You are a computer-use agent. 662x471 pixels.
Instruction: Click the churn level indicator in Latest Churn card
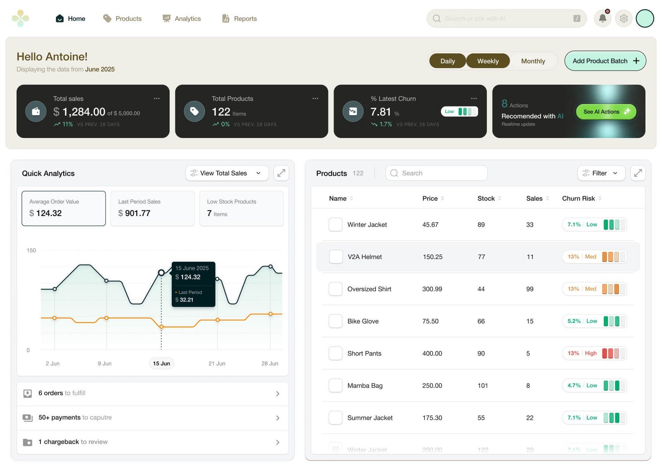point(459,111)
